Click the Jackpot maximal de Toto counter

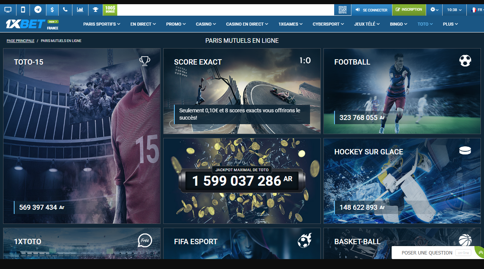[242, 180]
